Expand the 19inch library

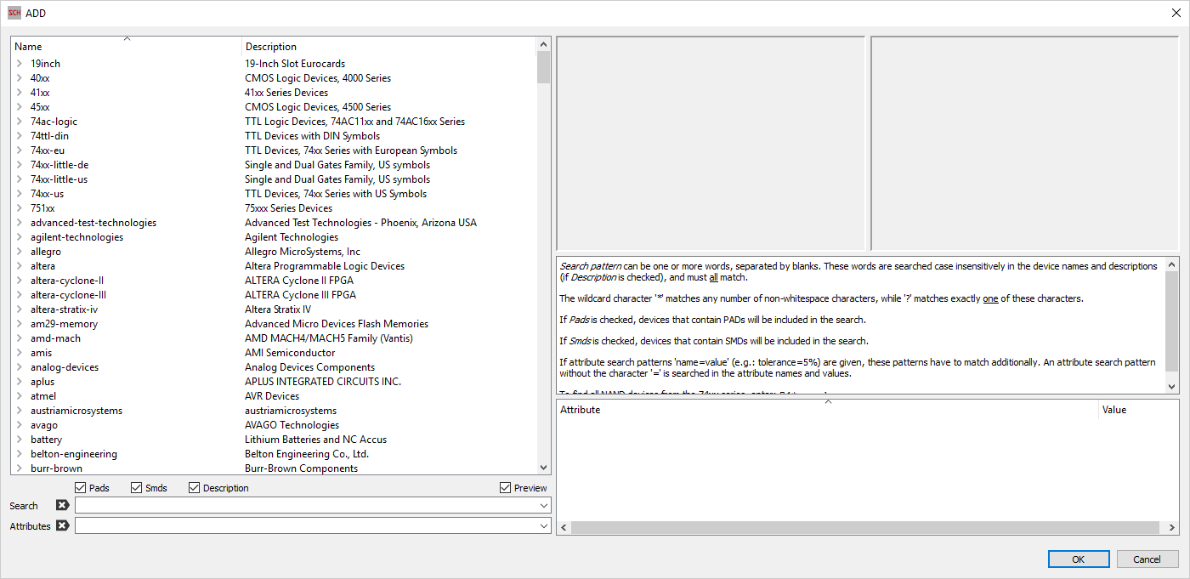click(x=19, y=64)
